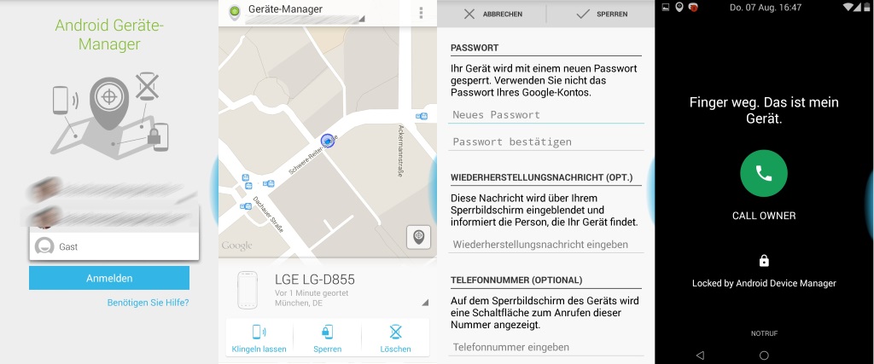Viewport: 874px width, 364px height.
Task: Focus the 'Wiederherstellungsnachricht eingeben' field
Action: (x=546, y=245)
